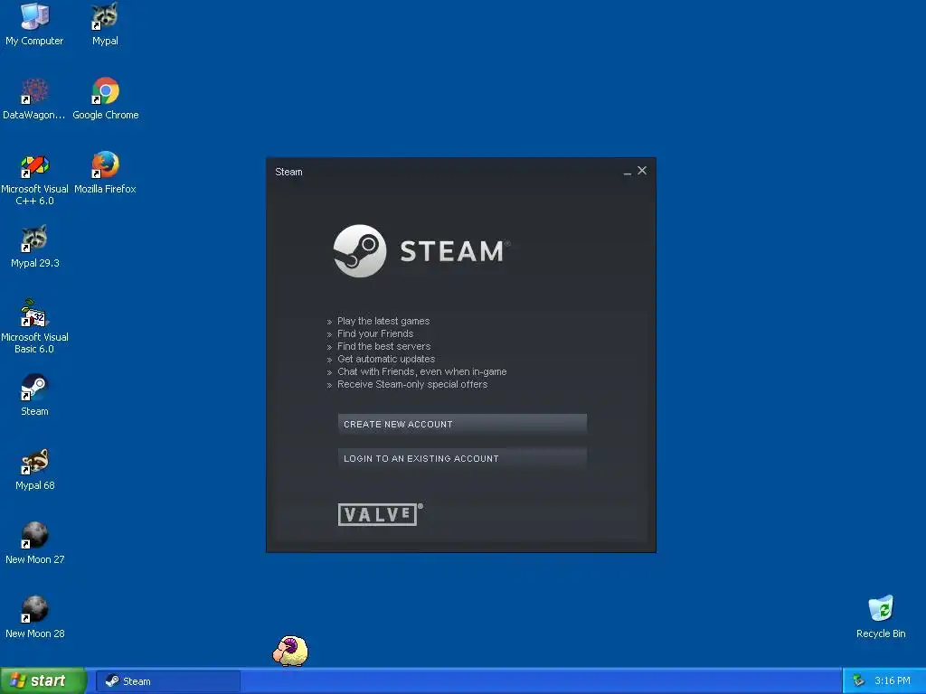Click Create New Account button

[x=462, y=424]
